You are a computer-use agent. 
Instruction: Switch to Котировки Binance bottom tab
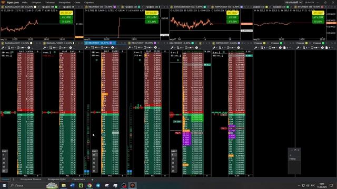click(x=31, y=180)
